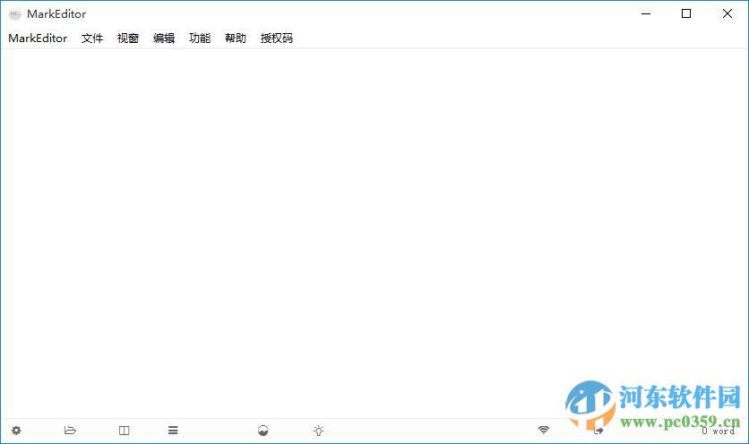
Task: Open settings via the gear icon
Action: point(16,431)
